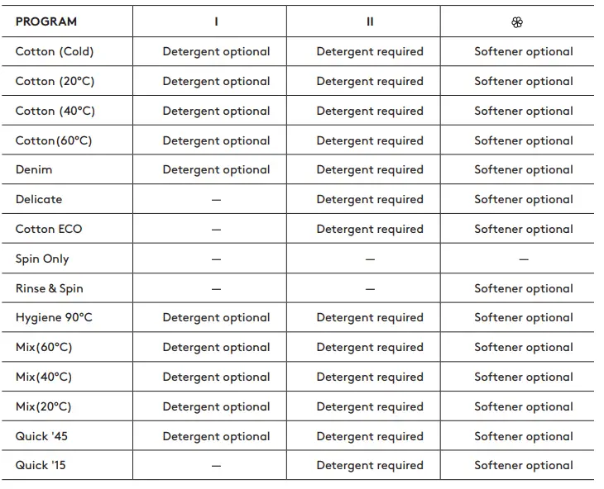The height and width of the screenshot is (489, 604).
Task: Select the Cotton (Cold) program row label
Action: 55,51
